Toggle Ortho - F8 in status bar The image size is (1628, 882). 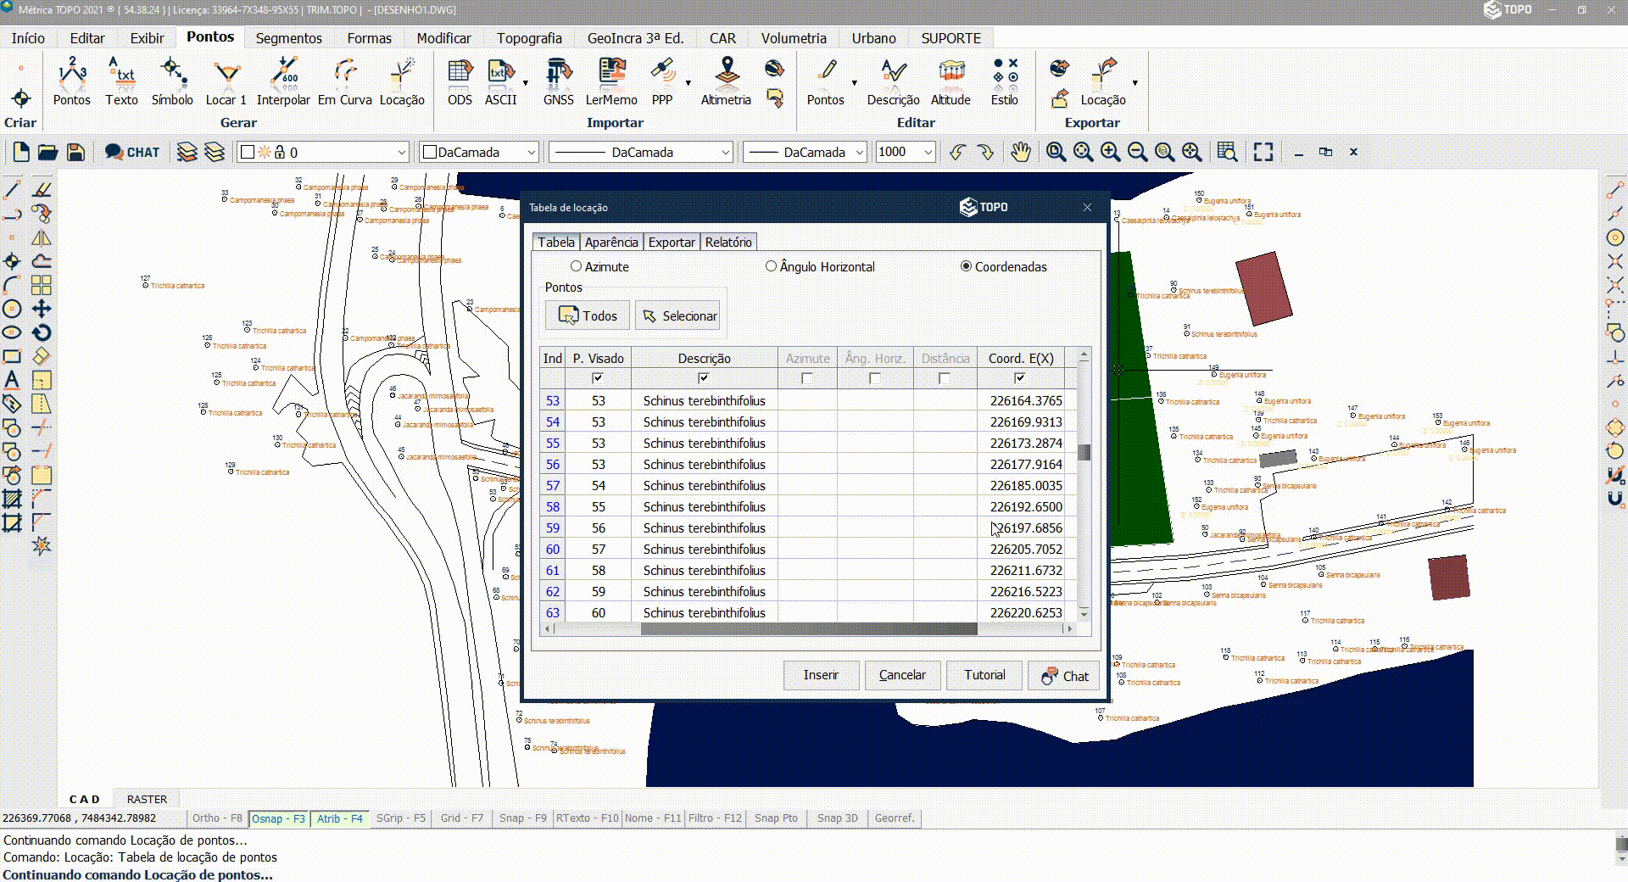coord(217,818)
